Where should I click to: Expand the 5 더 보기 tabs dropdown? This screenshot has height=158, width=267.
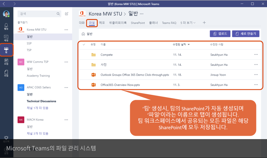click(188, 23)
